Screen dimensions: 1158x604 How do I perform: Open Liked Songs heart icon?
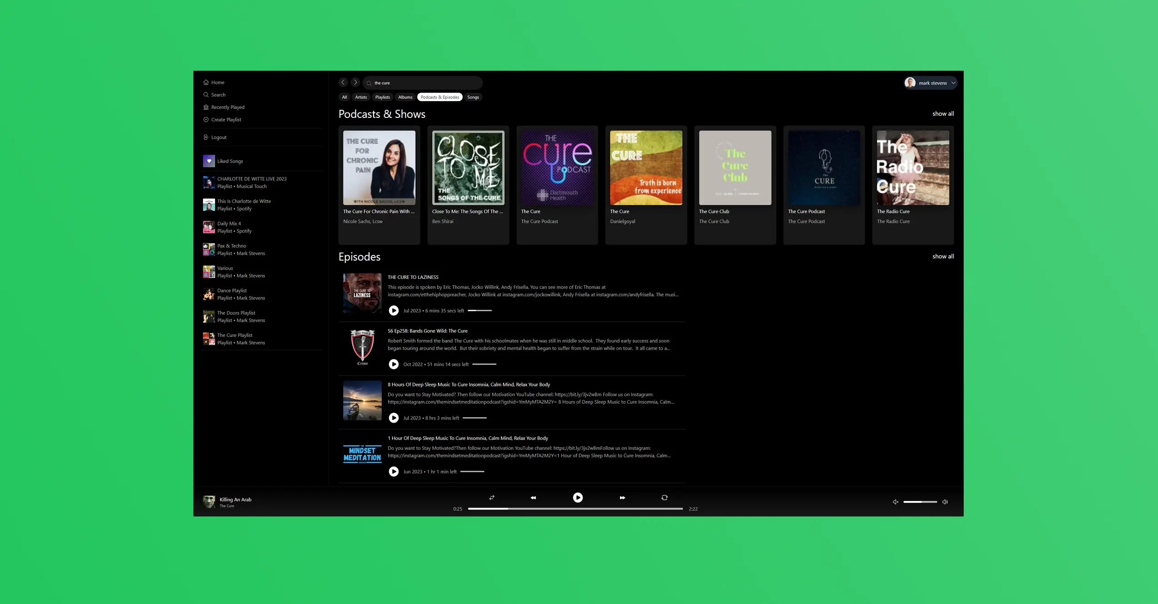[x=209, y=161]
